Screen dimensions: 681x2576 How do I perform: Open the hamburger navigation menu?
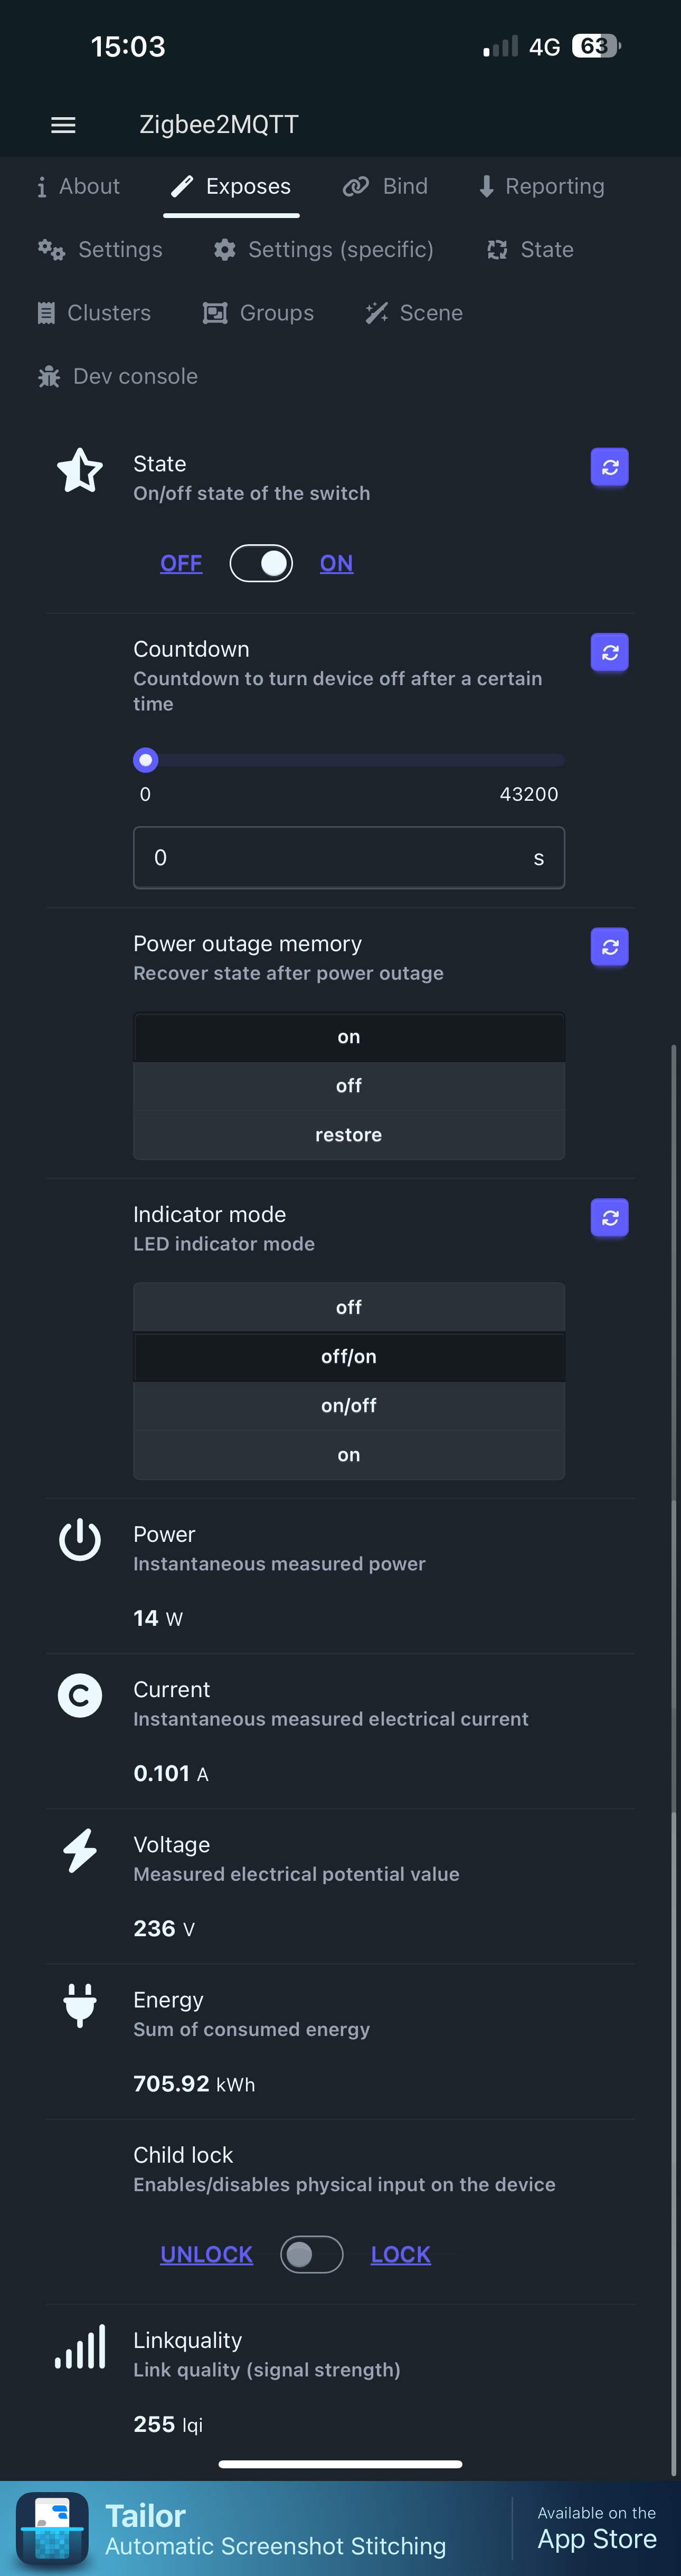[63, 125]
